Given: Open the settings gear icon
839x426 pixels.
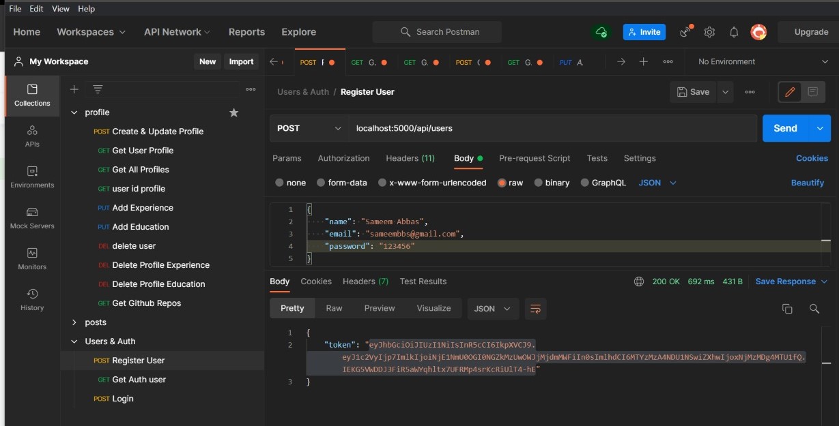Looking at the screenshot, I should (709, 32).
